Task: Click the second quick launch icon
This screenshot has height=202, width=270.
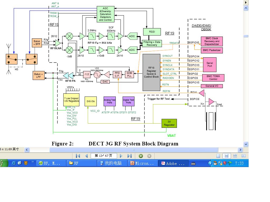Action: pos(20,163)
